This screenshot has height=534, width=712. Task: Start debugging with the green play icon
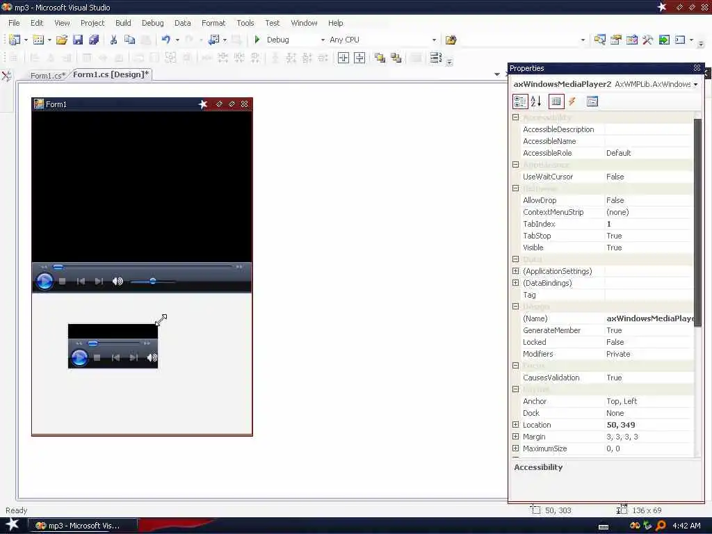coord(257,40)
